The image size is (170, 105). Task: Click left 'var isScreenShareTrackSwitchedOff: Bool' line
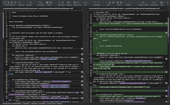point(28,91)
